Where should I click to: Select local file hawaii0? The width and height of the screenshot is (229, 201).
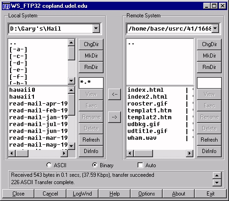pos(22,90)
